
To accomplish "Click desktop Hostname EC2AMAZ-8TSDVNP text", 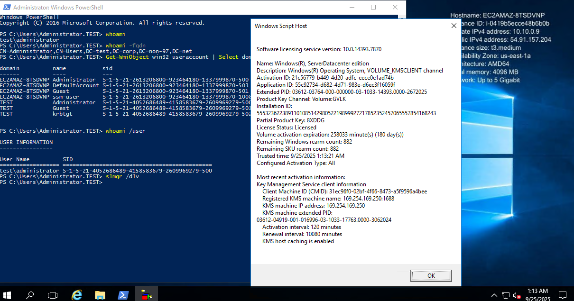I will click(x=498, y=16).
